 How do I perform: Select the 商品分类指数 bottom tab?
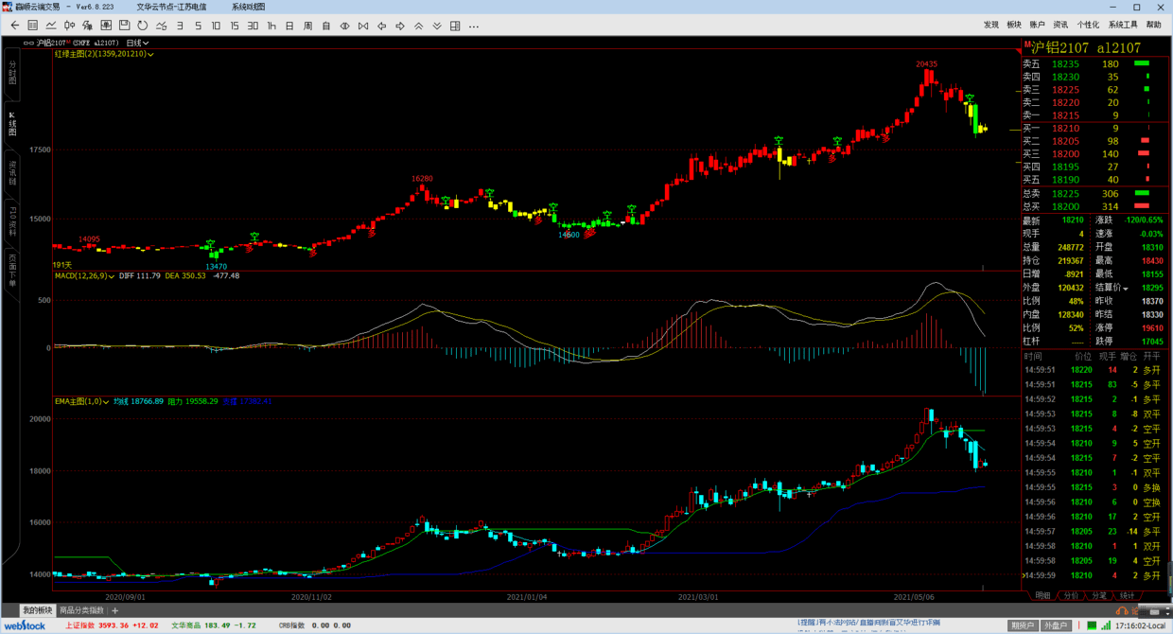point(81,610)
